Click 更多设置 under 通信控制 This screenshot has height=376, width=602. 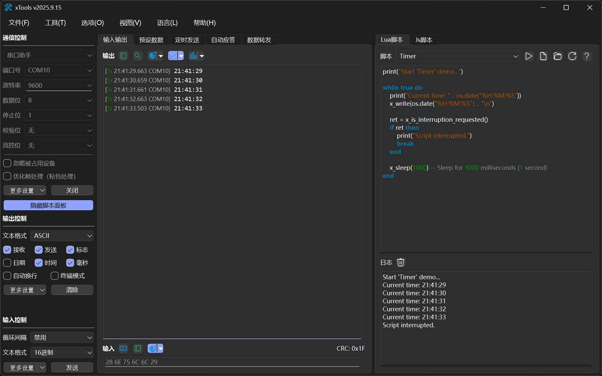click(21, 191)
